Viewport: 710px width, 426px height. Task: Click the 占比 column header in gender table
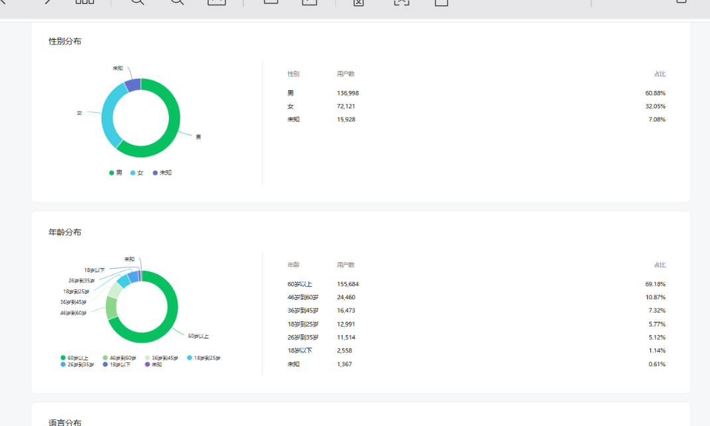[x=660, y=74]
